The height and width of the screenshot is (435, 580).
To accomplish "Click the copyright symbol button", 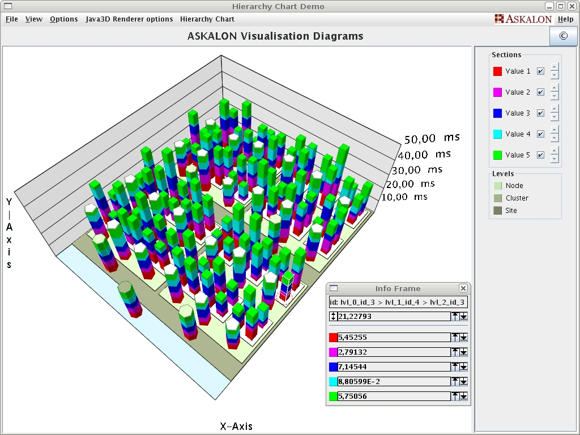I will [563, 36].
